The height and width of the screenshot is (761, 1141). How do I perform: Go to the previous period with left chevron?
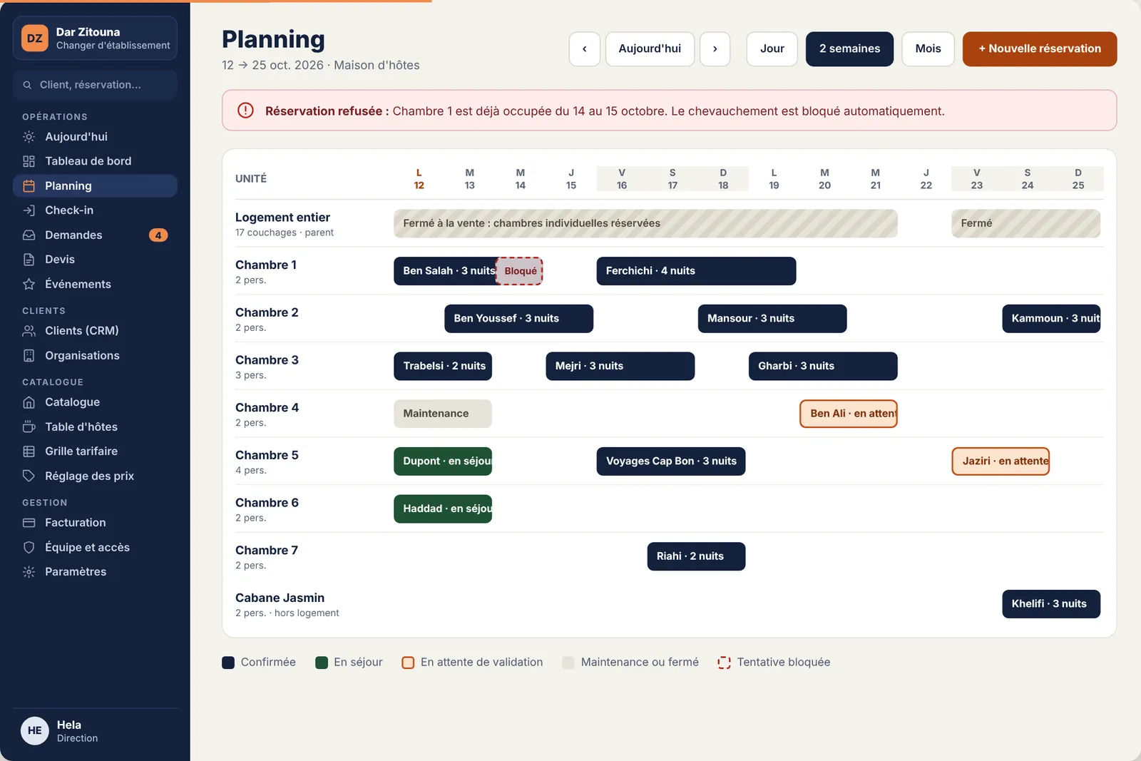pyautogui.click(x=585, y=49)
